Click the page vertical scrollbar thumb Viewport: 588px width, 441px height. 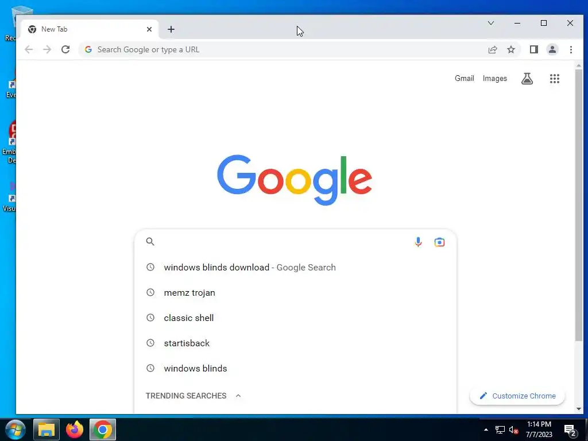[579, 205]
